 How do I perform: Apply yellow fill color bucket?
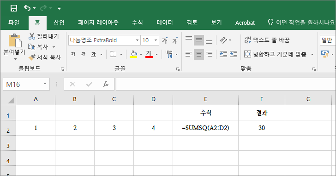(133, 54)
